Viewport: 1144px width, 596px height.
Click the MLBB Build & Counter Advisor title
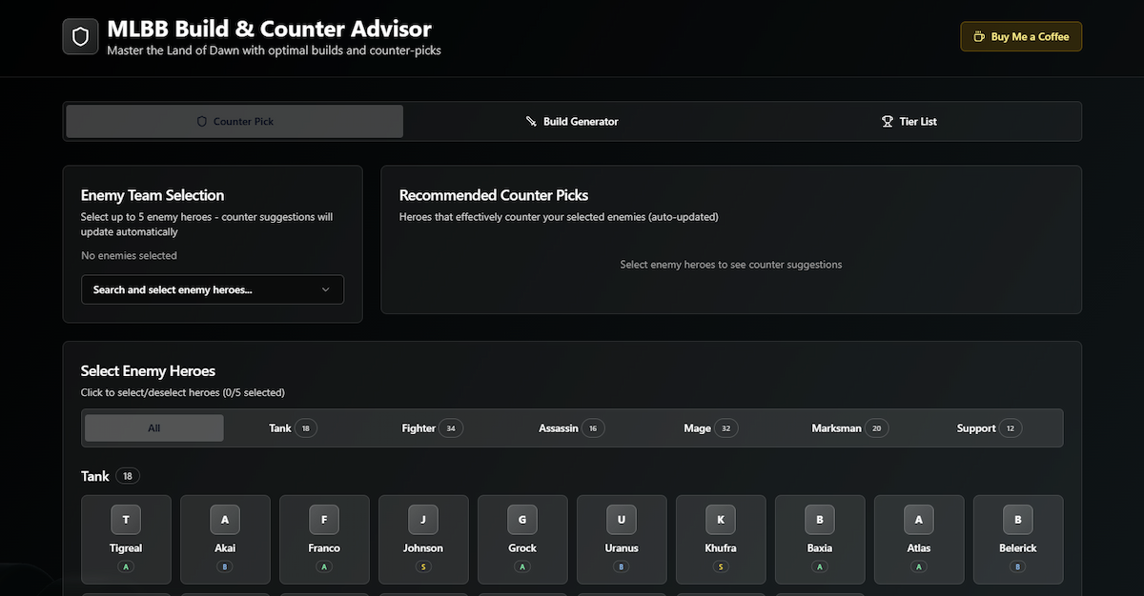269,30
